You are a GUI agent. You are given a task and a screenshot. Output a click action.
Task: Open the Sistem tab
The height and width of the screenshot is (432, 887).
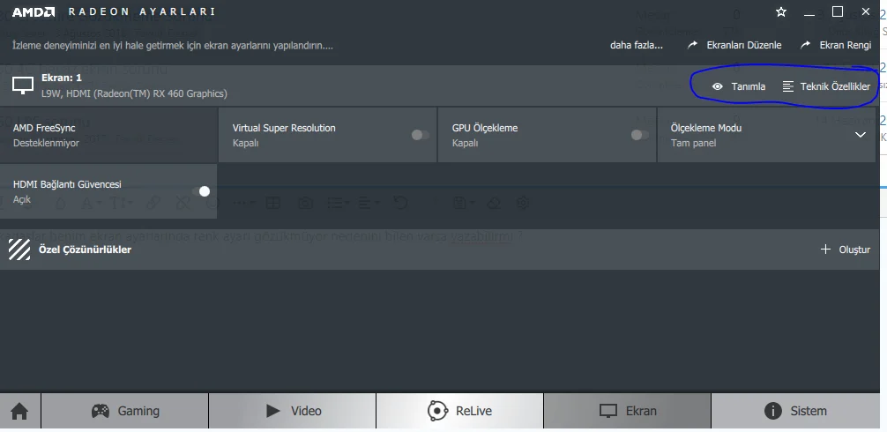[794, 411]
